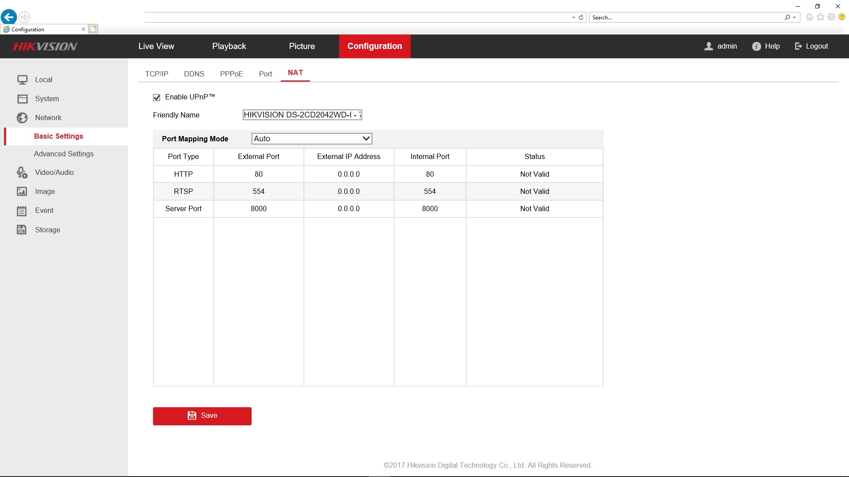Click the Network globe icon

click(22, 117)
